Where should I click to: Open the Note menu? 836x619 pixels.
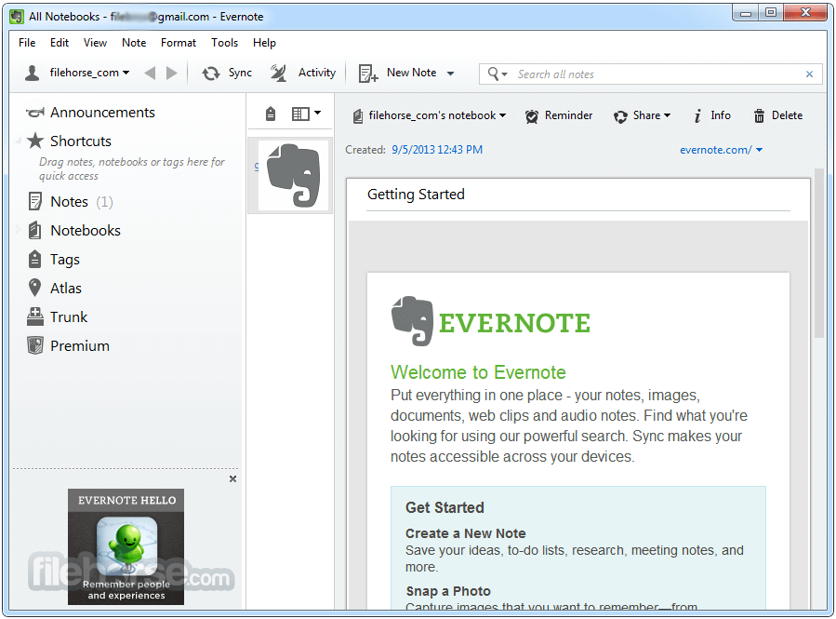click(134, 43)
